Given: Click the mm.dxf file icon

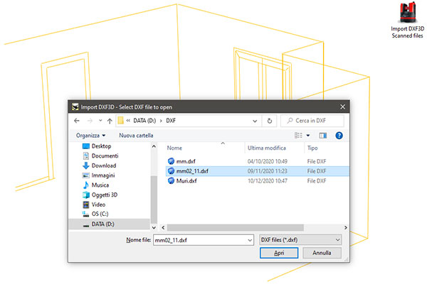Looking at the screenshot, I should tap(171, 161).
